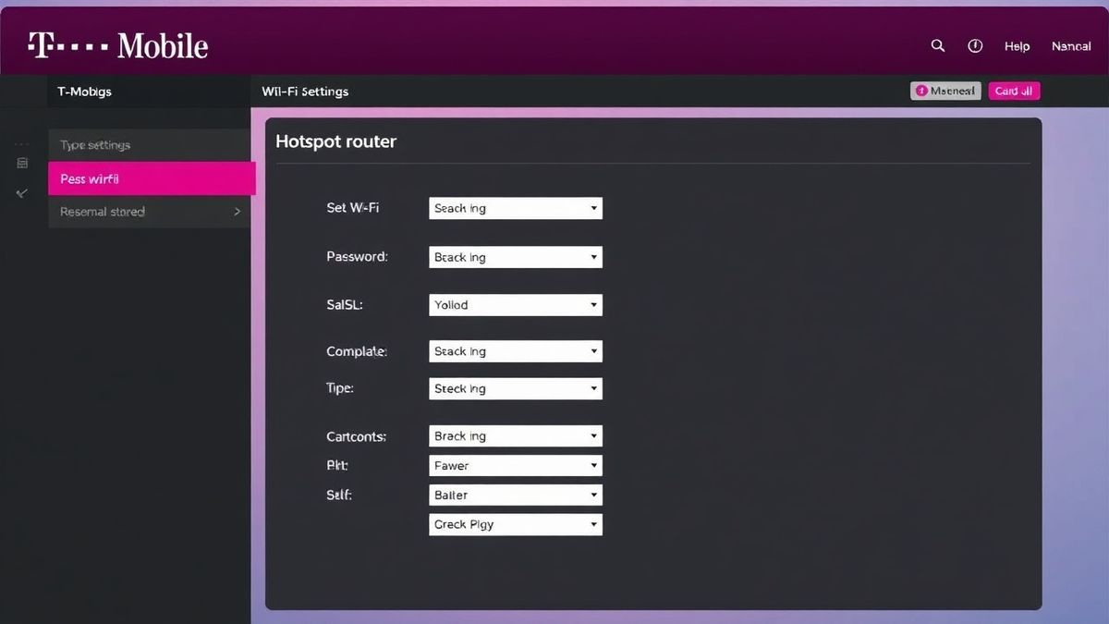Open the Help link in header
The image size is (1109, 624).
1017,46
